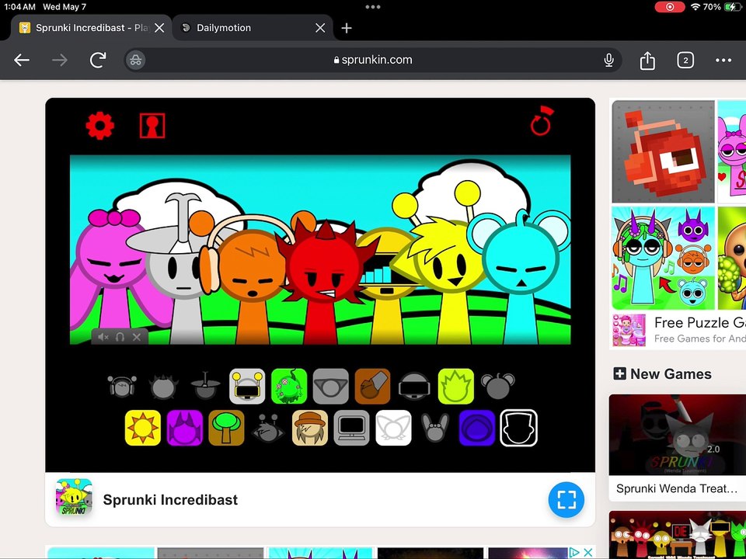The height and width of the screenshot is (559, 746).
Task: Remove the gray character with X icon
Action: (x=137, y=337)
